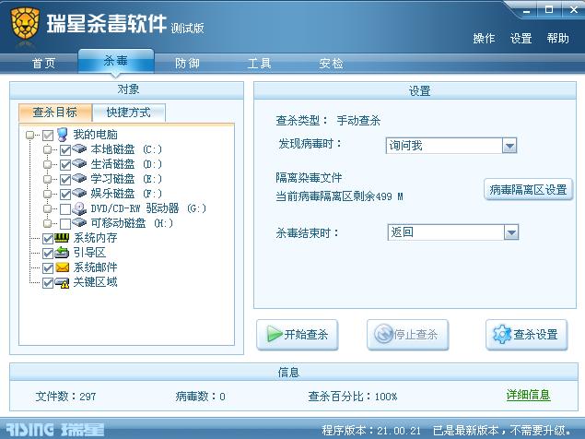This screenshot has width=585, height=439.
Task: Close the Rising antivirus window
Action: click(573, 10)
